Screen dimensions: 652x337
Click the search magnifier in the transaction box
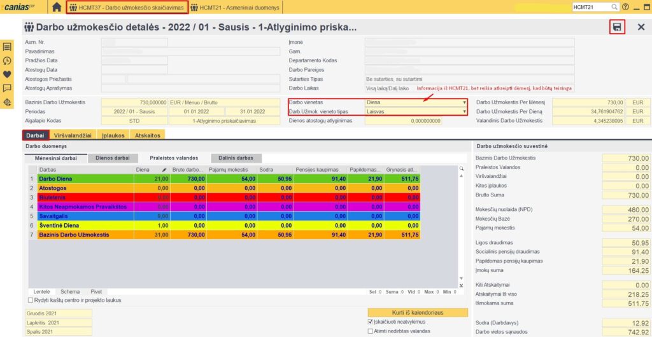tap(614, 7)
